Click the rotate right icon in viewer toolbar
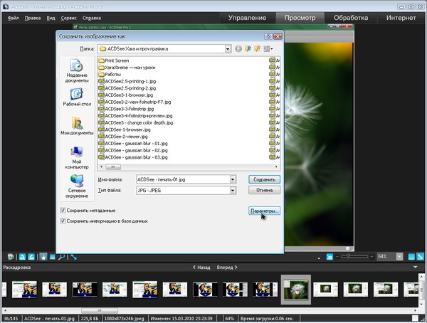The height and width of the screenshot is (323, 427). 31,257
